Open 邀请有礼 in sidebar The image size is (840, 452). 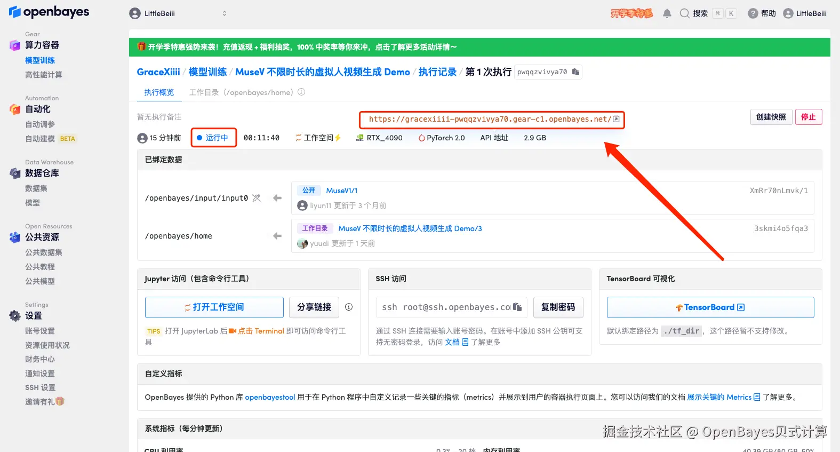click(x=45, y=402)
